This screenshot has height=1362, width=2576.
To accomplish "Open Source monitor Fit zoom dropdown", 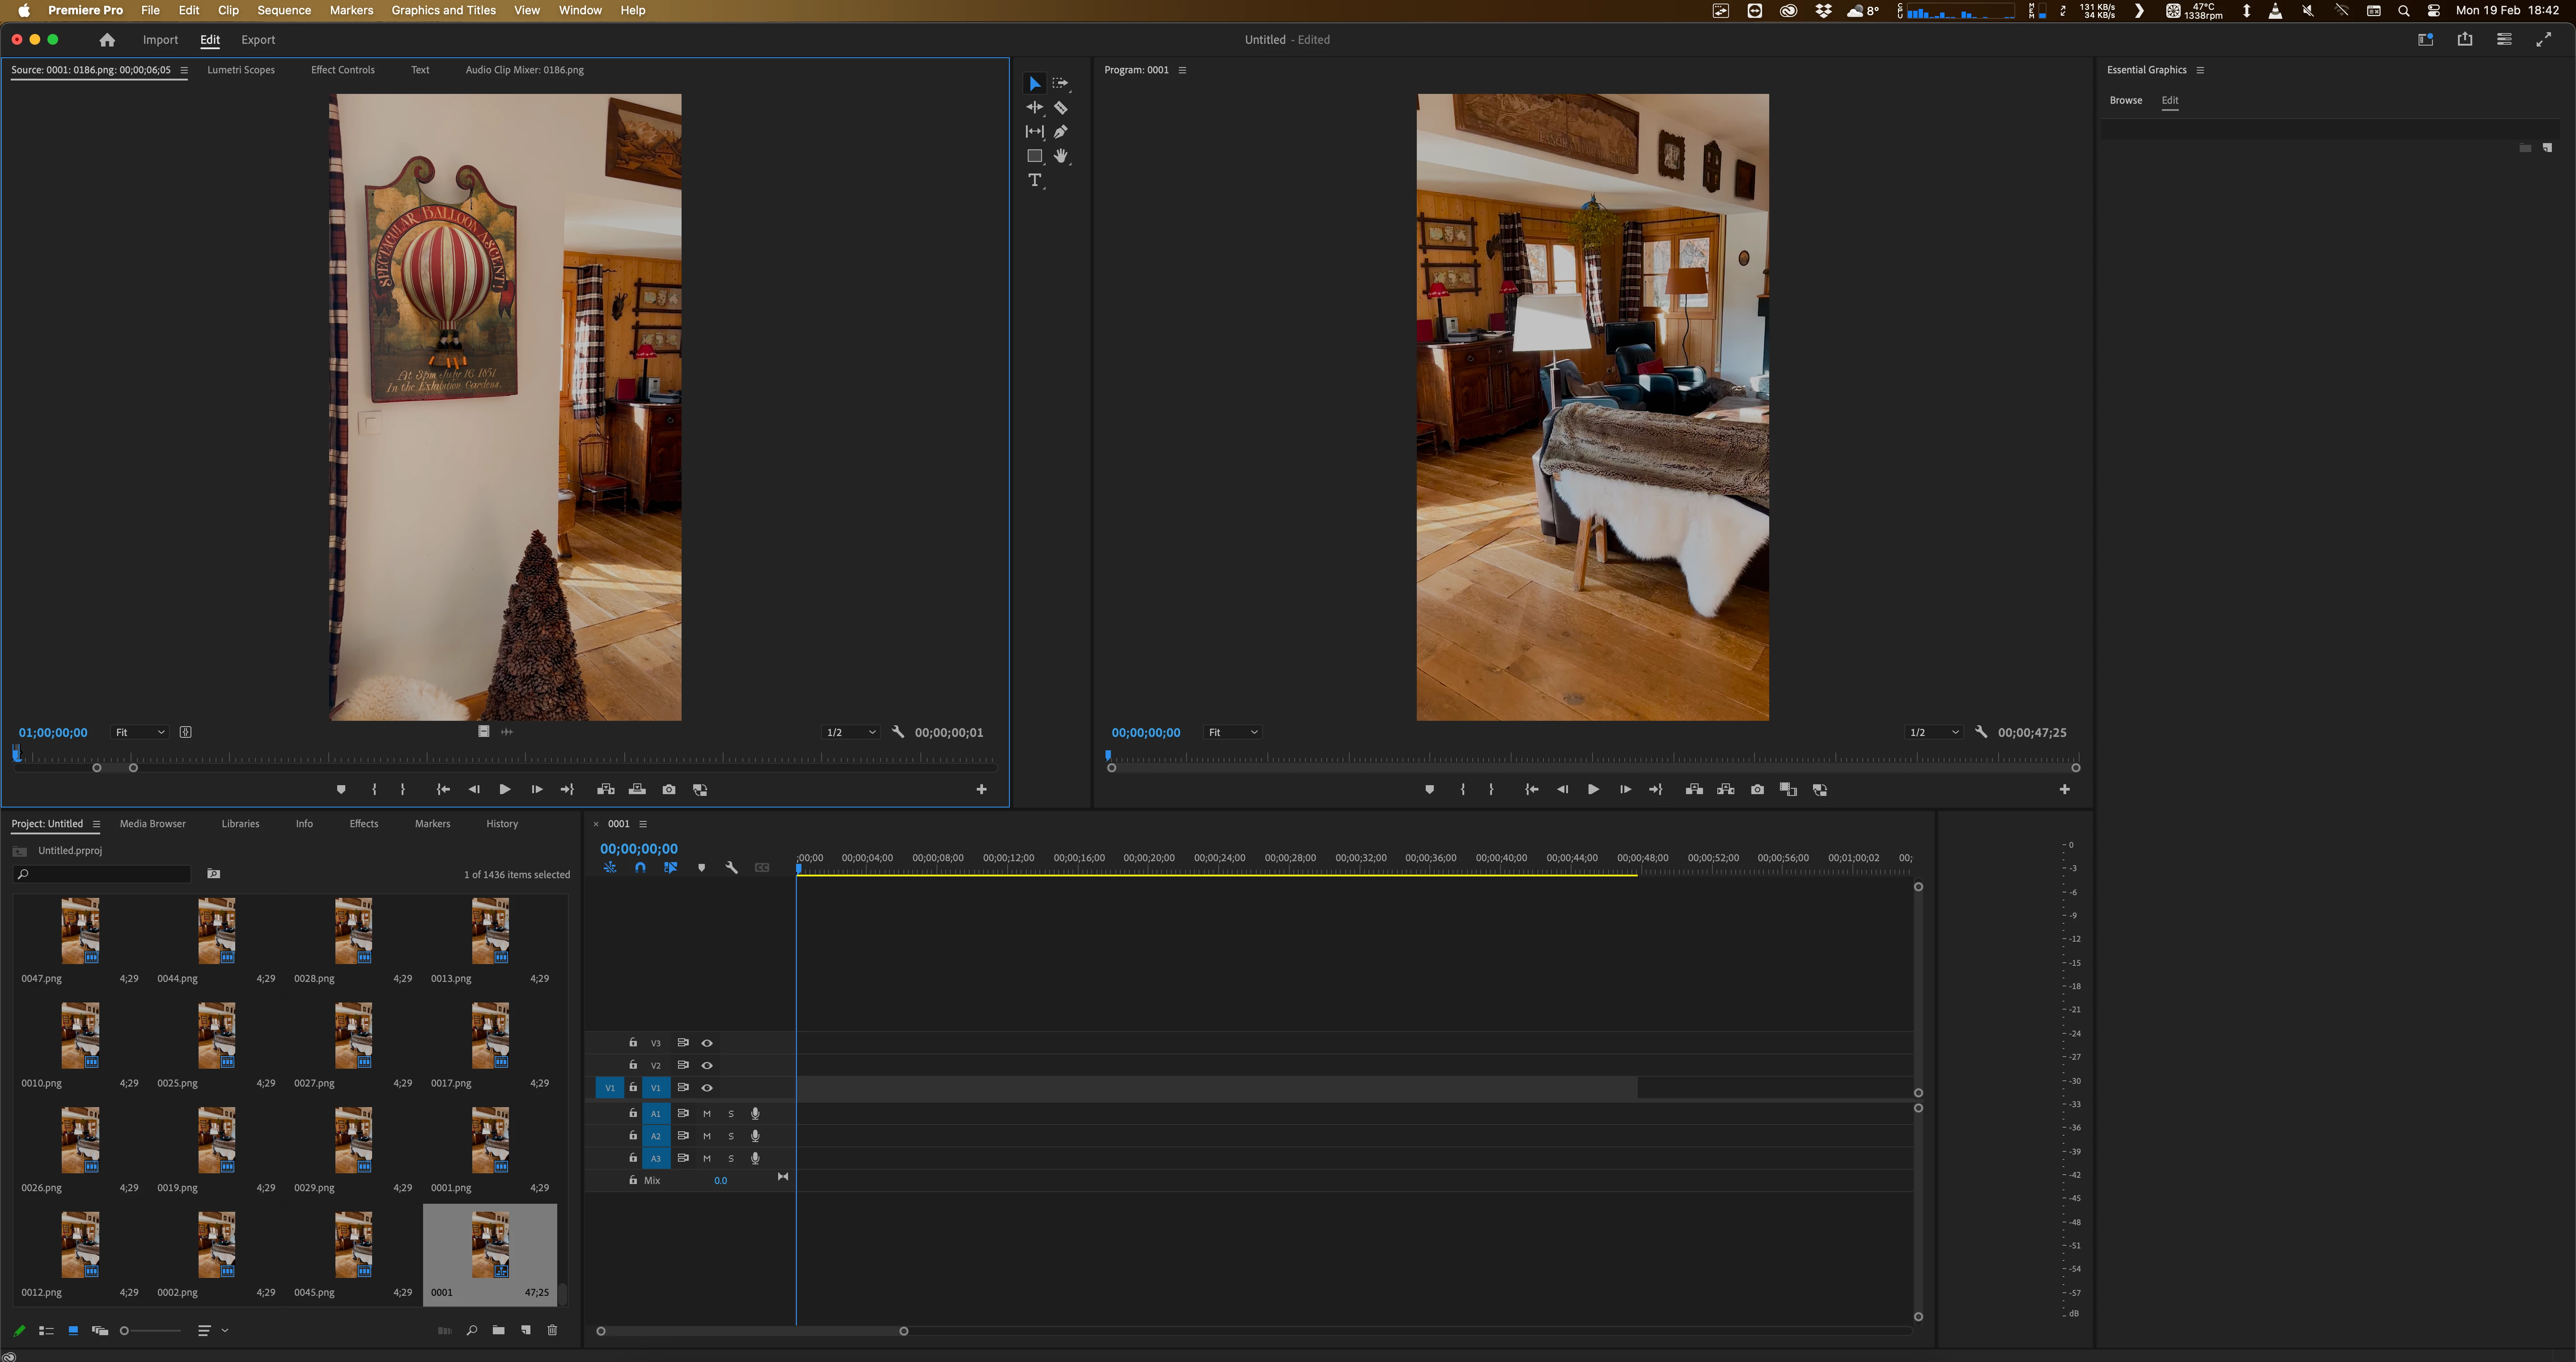I will click(139, 733).
